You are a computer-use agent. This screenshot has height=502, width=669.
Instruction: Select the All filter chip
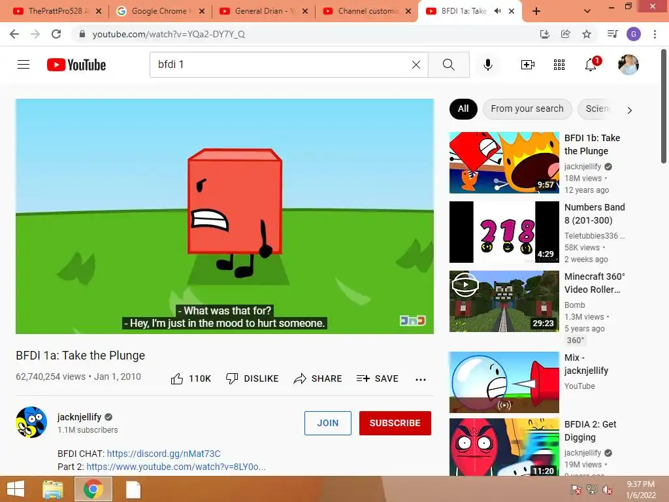pyautogui.click(x=463, y=109)
